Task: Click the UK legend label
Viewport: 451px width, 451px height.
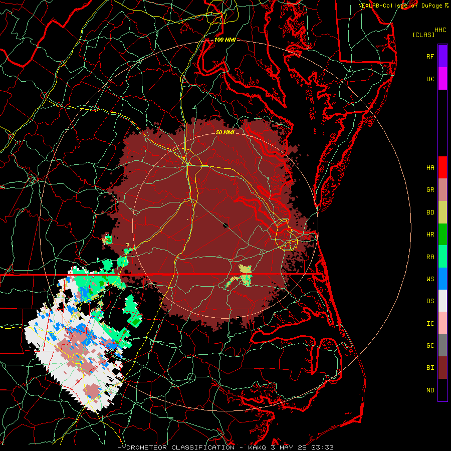Action: [430, 79]
